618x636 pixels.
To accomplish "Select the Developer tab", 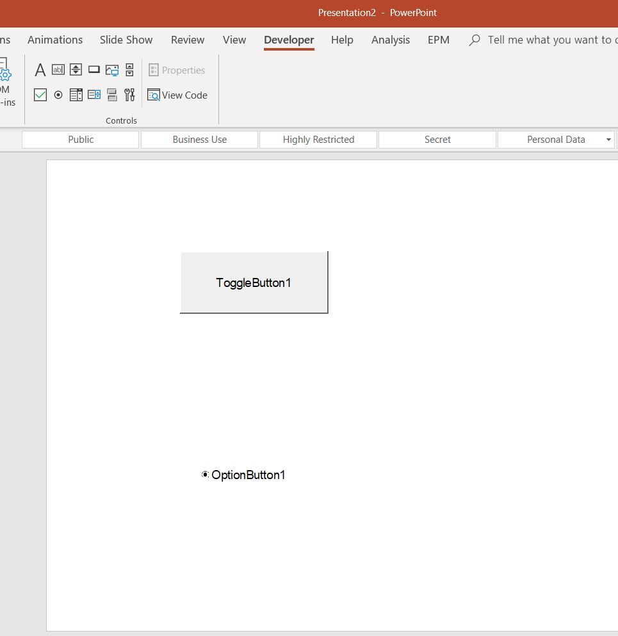I will click(x=289, y=40).
